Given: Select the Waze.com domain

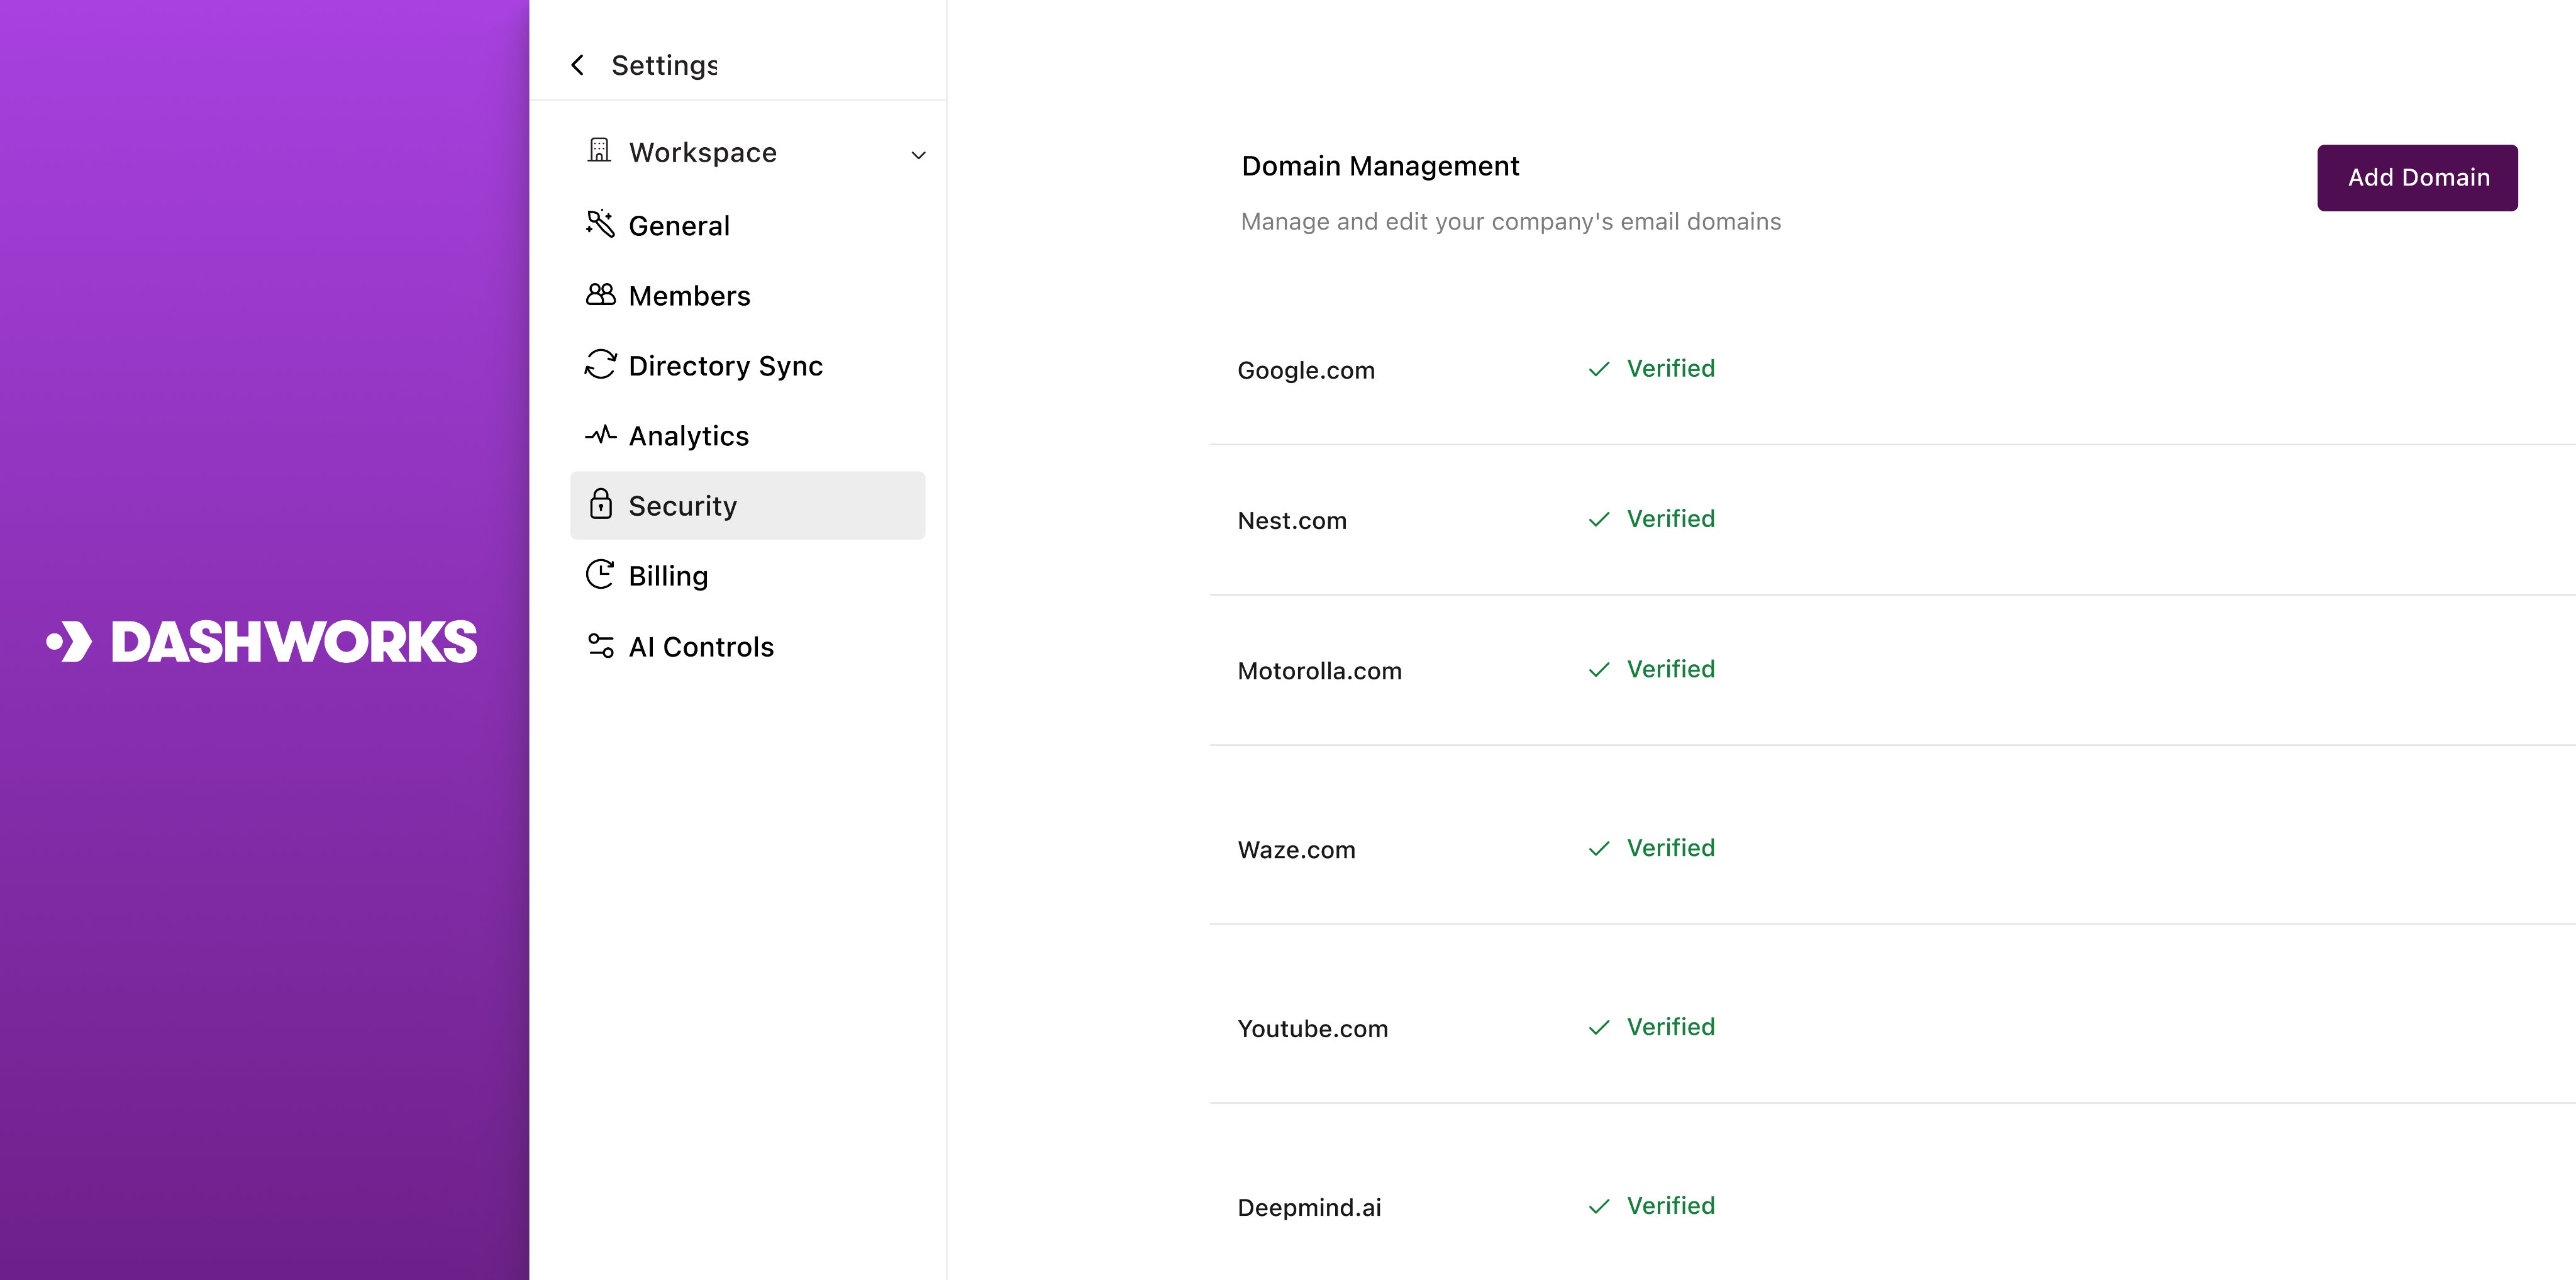Looking at the screenshot, I should click(1296, 850).
